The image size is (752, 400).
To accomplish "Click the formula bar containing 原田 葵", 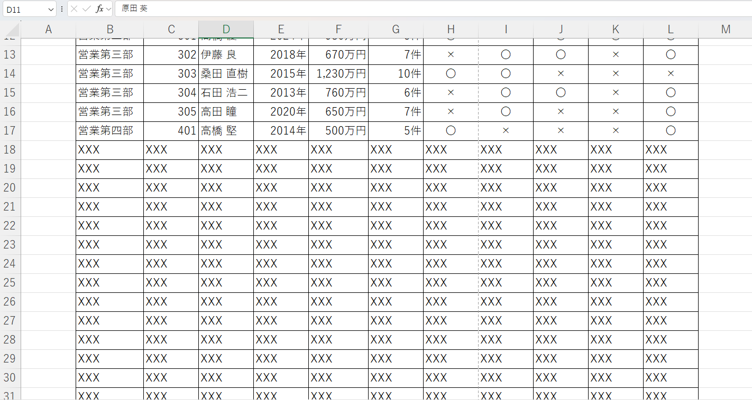I will 423,9.
